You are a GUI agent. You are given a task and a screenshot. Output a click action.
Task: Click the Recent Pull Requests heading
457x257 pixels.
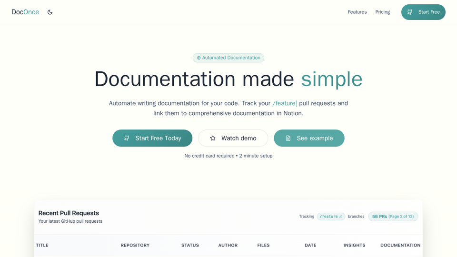click(69, 213)
